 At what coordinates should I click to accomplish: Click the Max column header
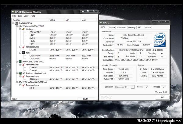(x=88, y=20)
